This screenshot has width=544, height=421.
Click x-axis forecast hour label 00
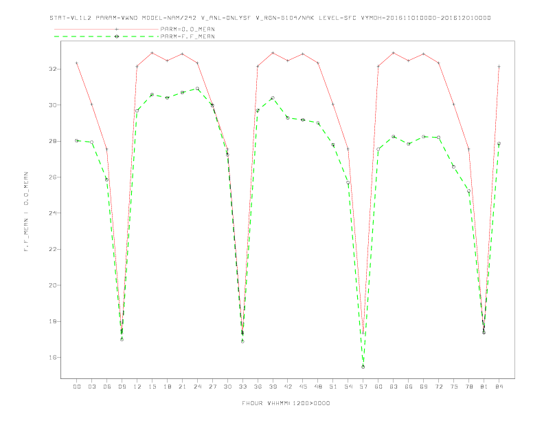(77, 387)
